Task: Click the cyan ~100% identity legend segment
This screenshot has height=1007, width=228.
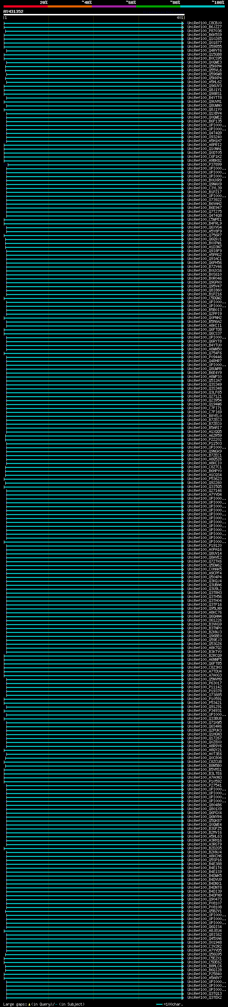Action: [x=202, y=6]
